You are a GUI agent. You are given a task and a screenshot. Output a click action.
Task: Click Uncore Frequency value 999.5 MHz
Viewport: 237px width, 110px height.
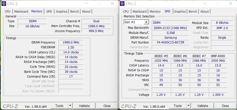[96, 31]
